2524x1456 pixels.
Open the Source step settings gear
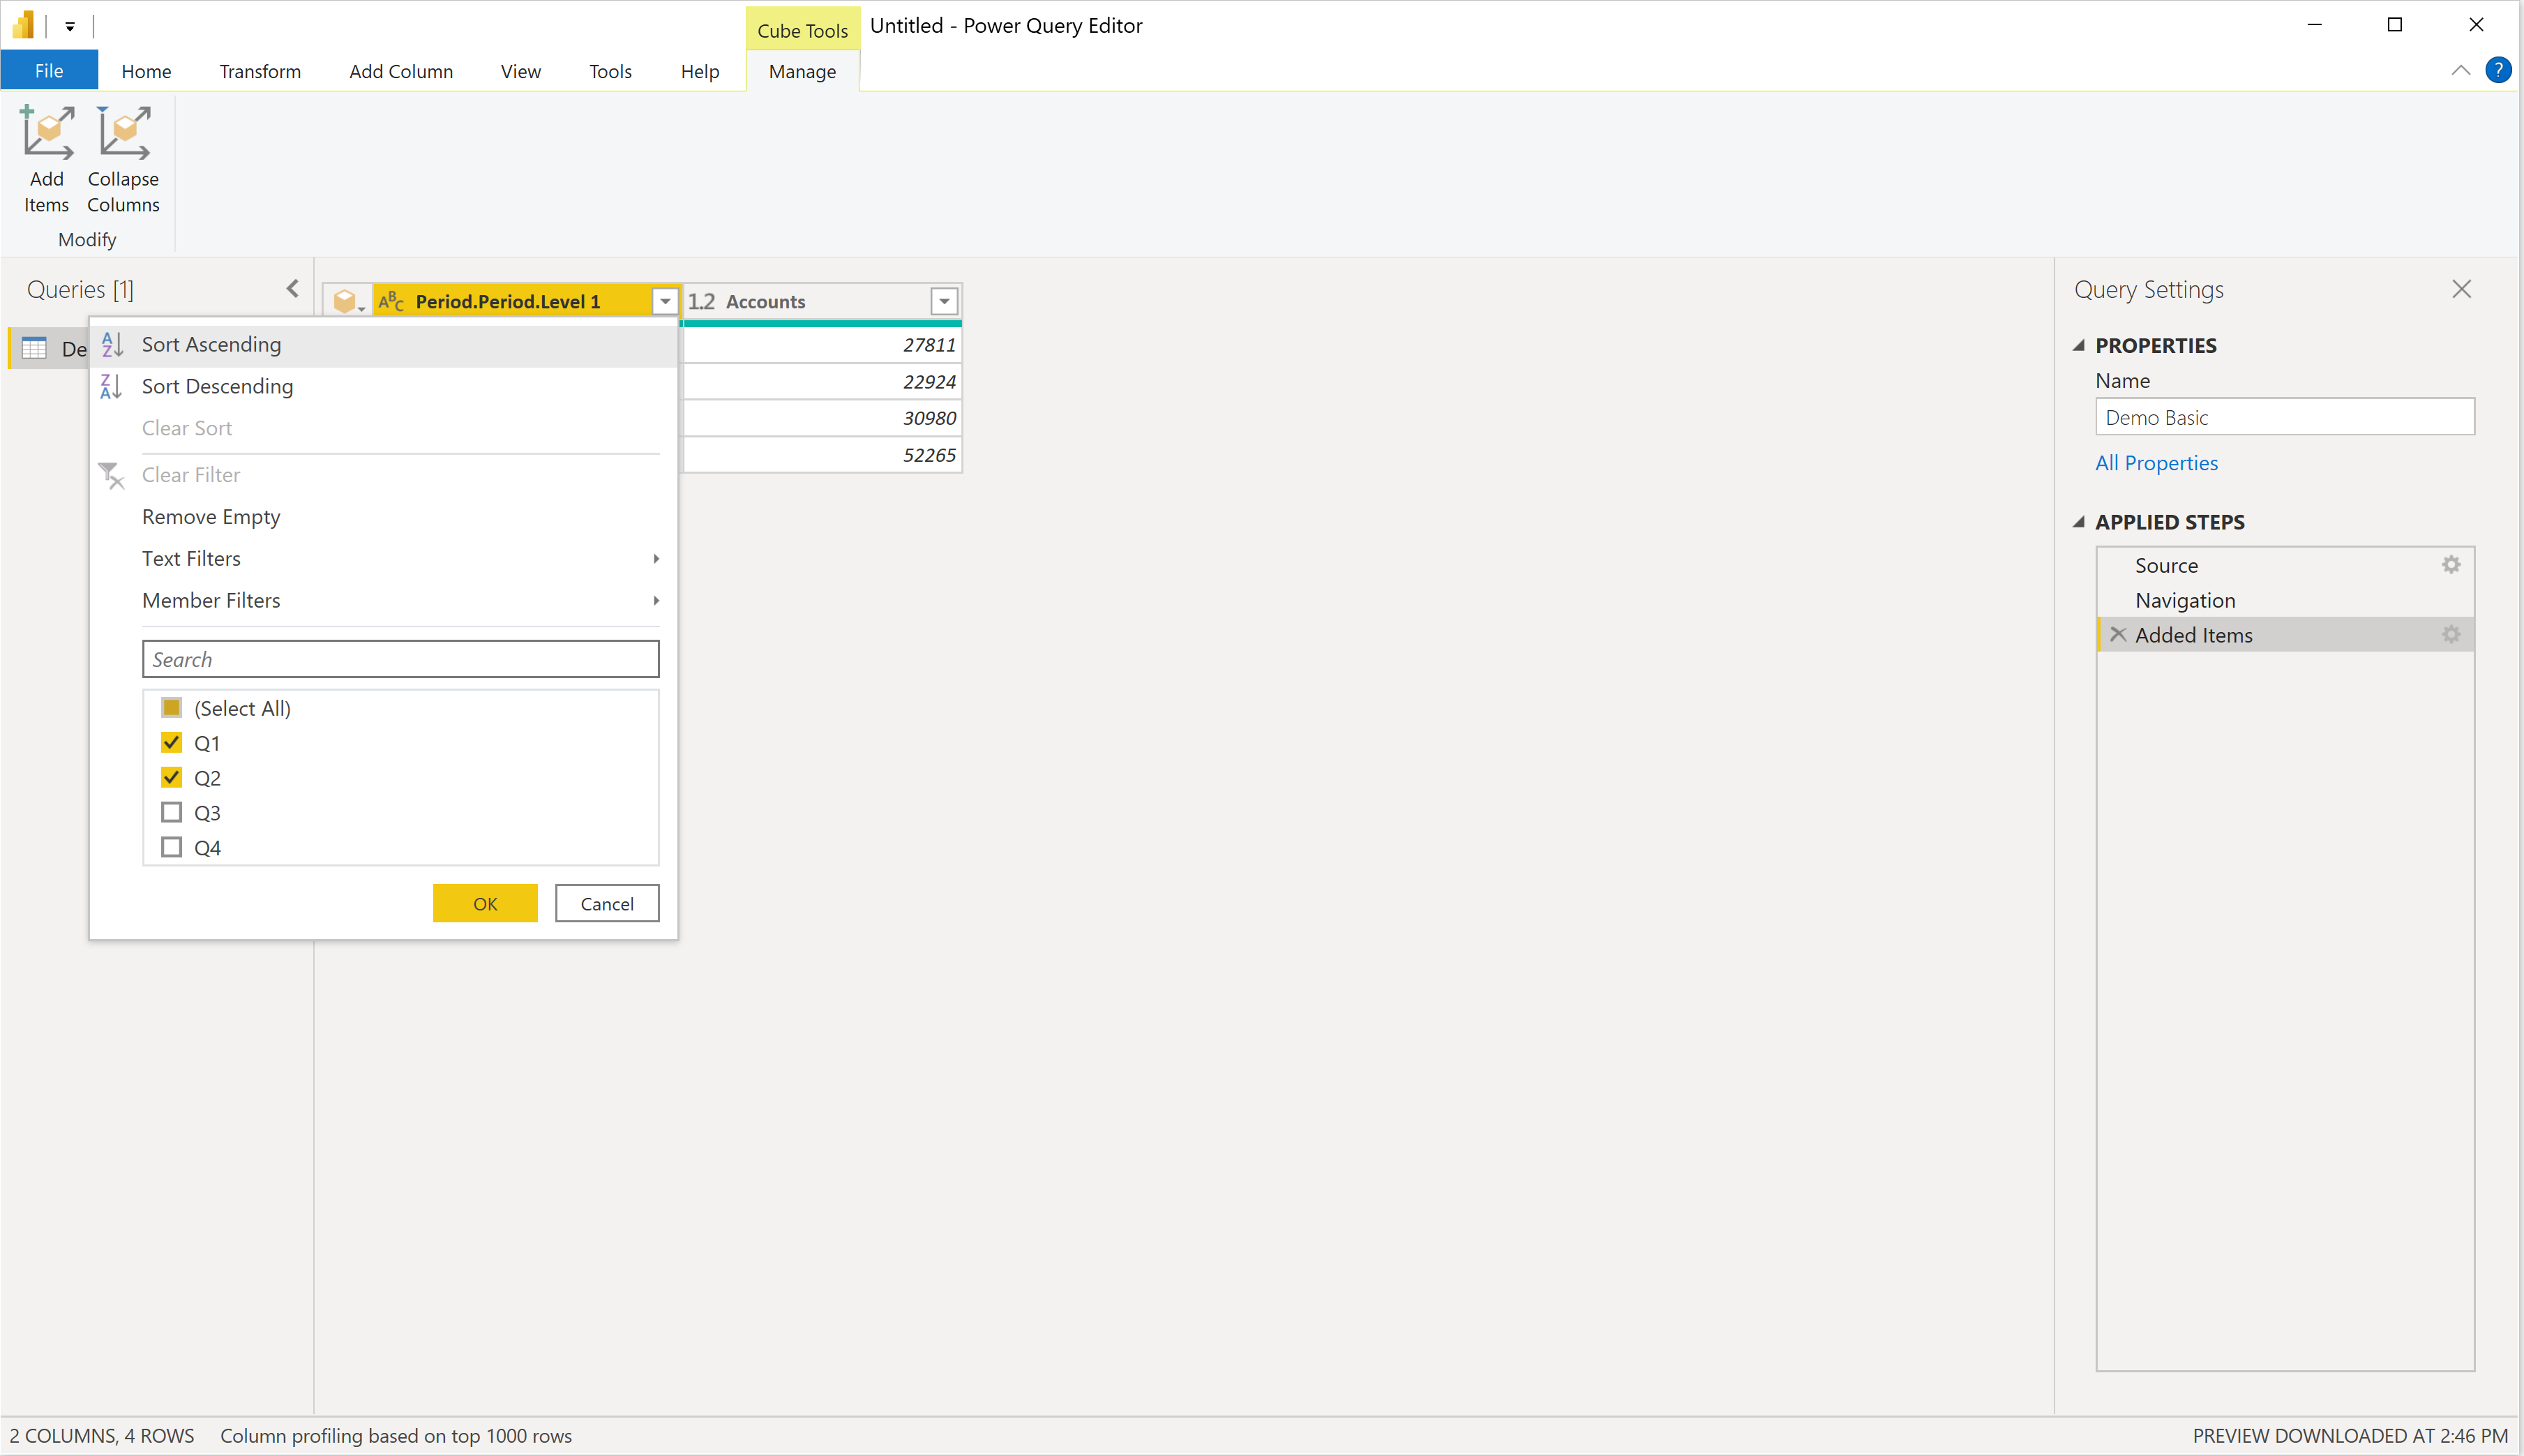click(x=2450, y=565)
